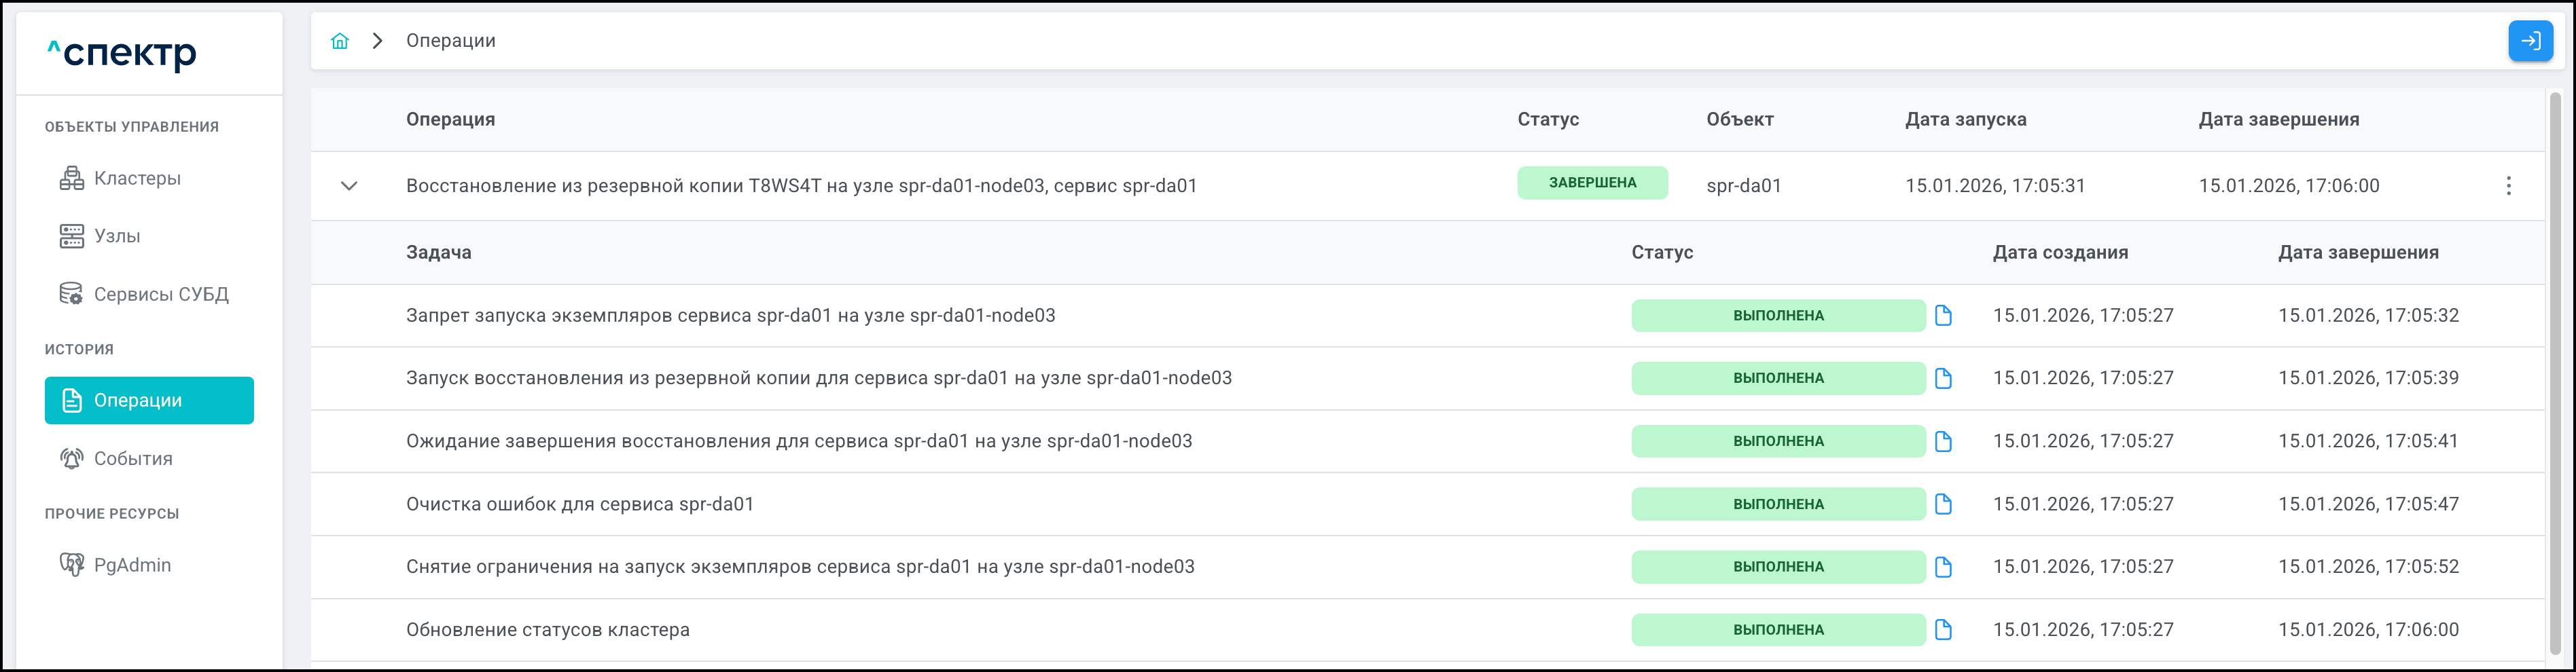Screen dimensions: 2576x672
Task: Open Кластеры in the sidebar
Action: (137, 179)
